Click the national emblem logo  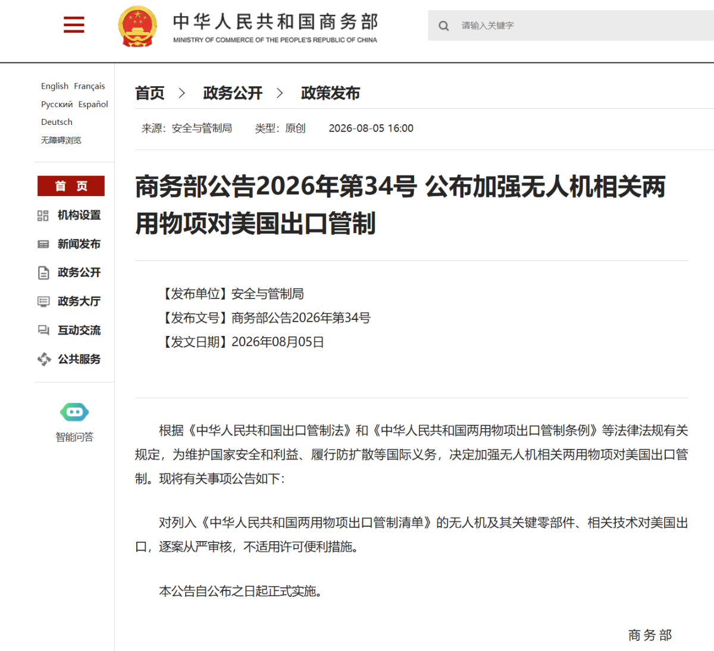coord(137,26)
